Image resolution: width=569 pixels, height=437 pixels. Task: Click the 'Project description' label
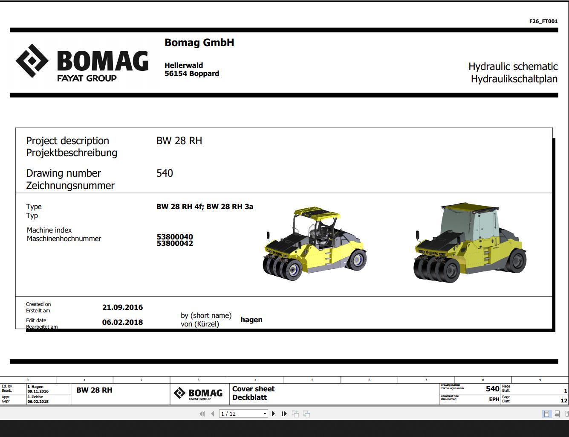(x=67, y=141)
